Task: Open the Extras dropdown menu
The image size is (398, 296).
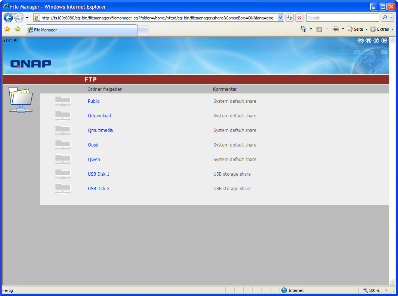Action: 382,29
